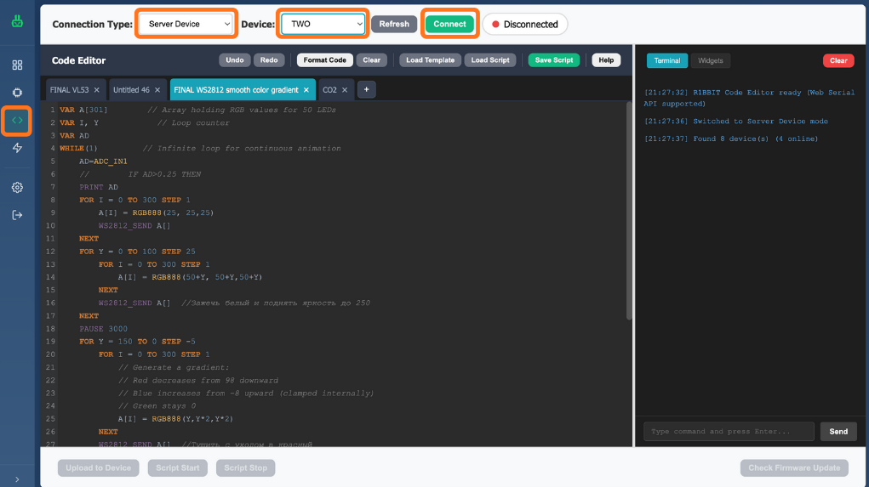Click the logout icon in sidebar
The height and width of the screenshot is (487, 869).
[x=17, y=215]
